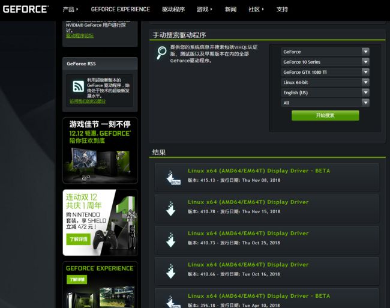Open the 产品 menu
Screen dimensions: 390x308
coord(70,10)
